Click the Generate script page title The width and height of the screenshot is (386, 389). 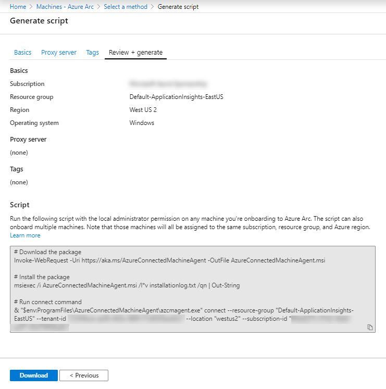(39, 21)
